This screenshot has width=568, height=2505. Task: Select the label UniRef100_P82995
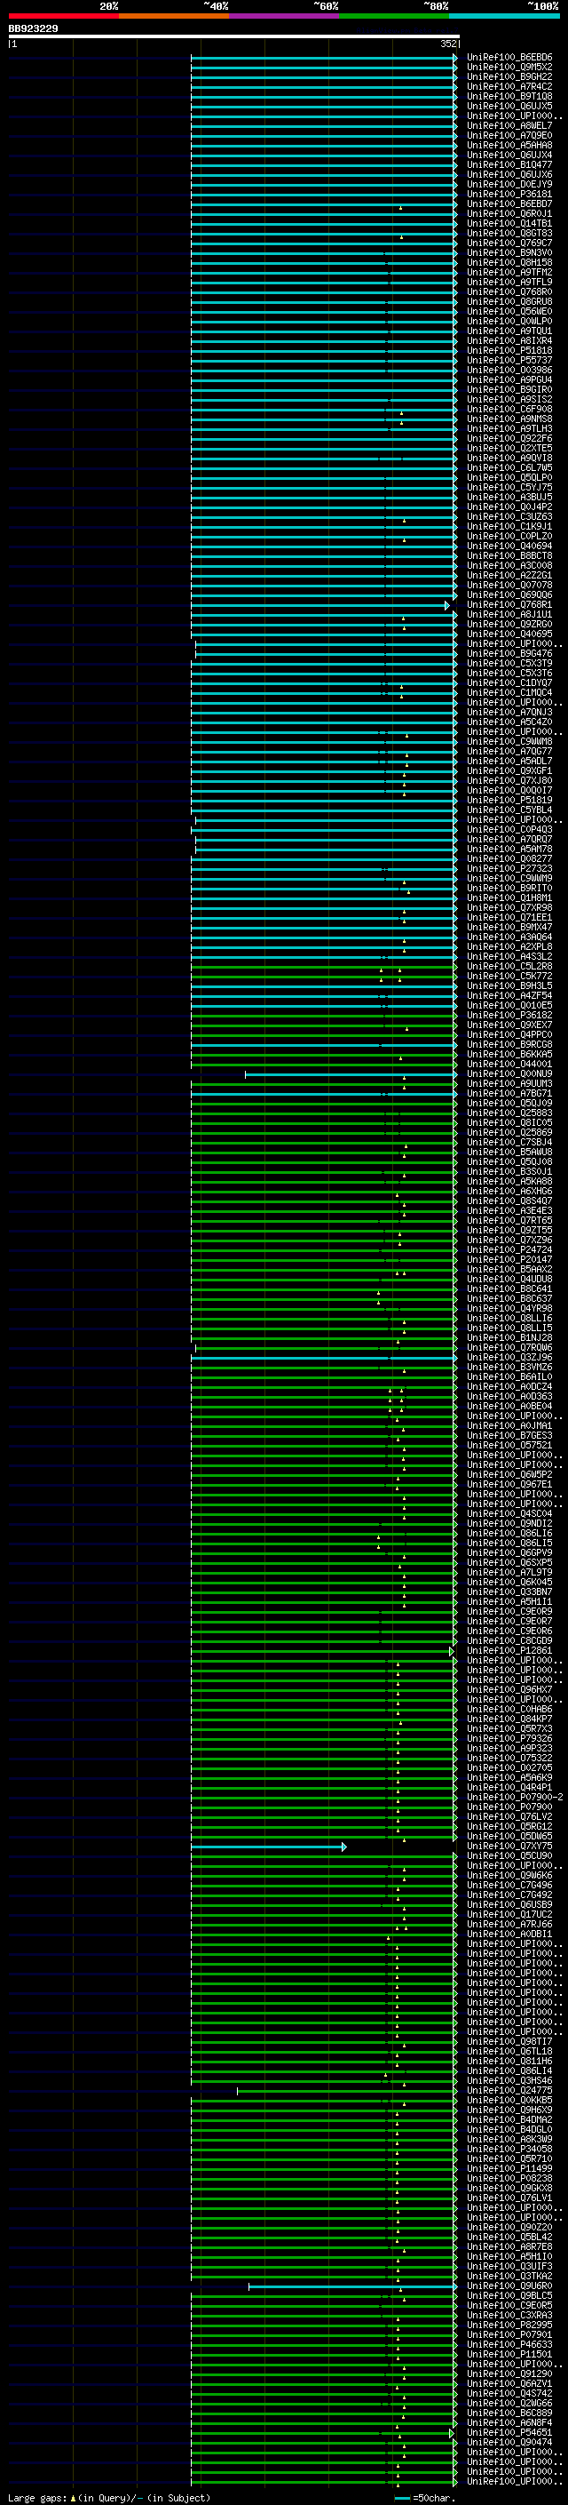click(x=509, y=2326)
